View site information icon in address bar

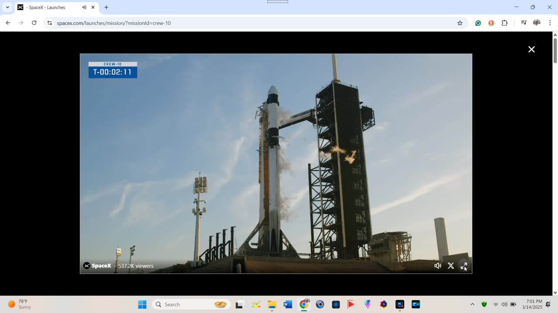point(50,23)
